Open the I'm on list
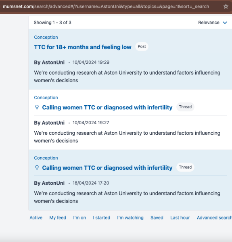Image resolution: width=232 pixels, height=242 pixels. point(79,218)
